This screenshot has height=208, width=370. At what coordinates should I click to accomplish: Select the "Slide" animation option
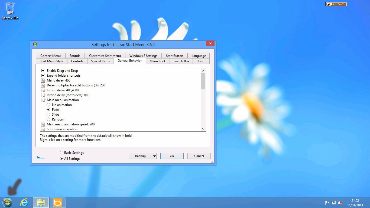coord(49,114)
